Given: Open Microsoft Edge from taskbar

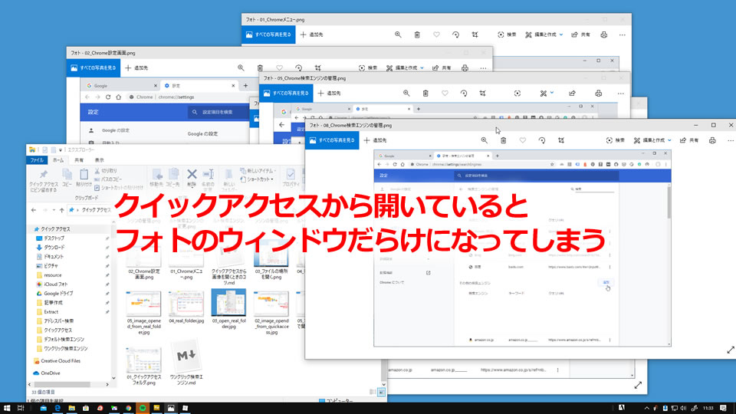Looking at the screenshot, I should tap(58, 408).
